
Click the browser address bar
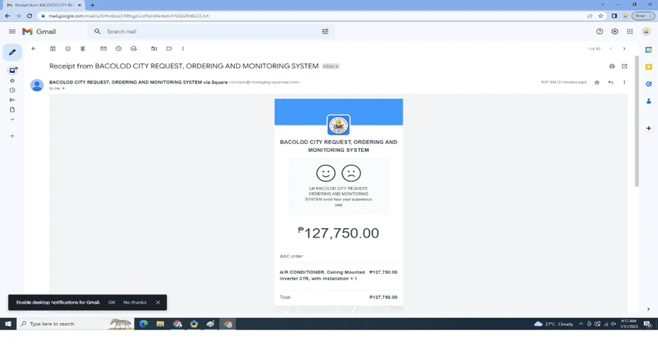310,16
